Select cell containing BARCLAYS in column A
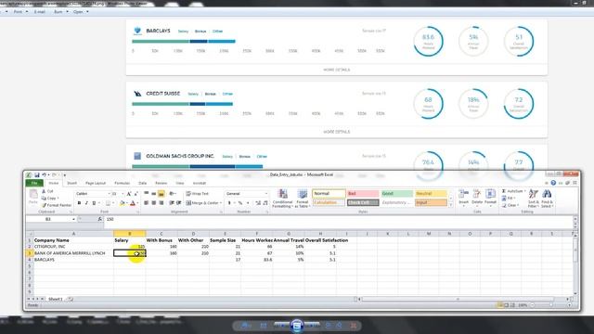 (73, 260)
